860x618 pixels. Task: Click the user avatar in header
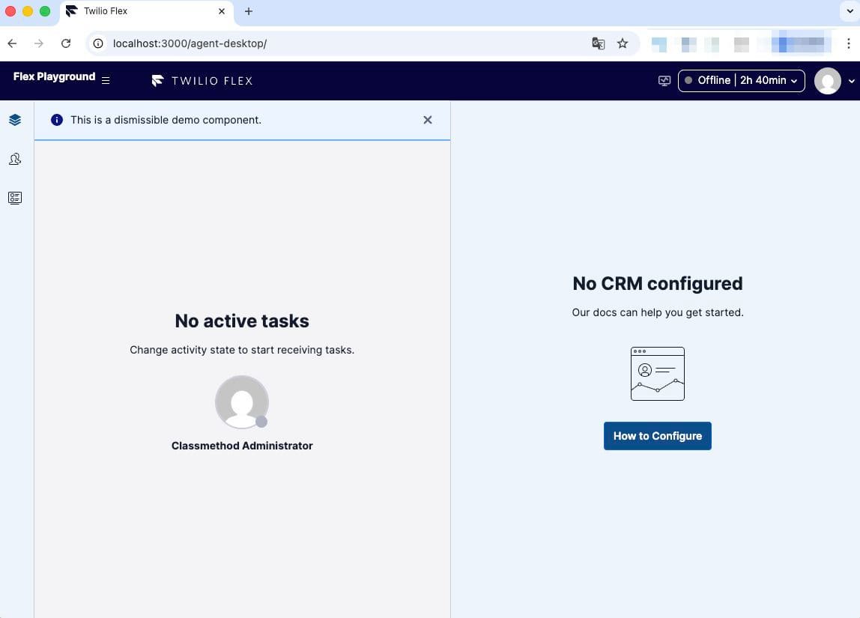click(x=827, y=81)
